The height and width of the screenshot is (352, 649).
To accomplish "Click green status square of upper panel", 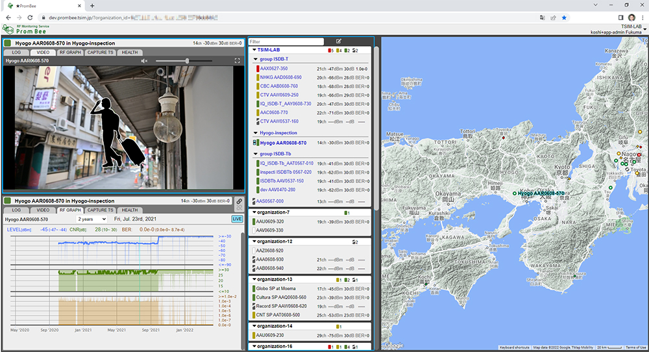I will [7, 43].
